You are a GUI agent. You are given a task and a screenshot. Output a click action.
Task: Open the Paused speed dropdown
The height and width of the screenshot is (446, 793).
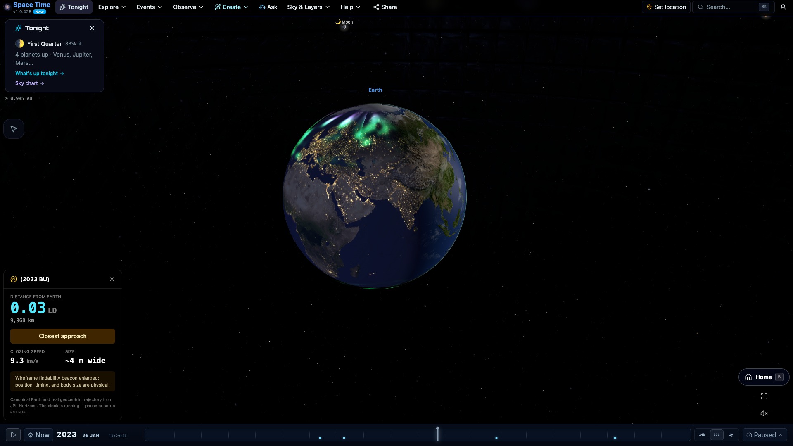[x=765, y=435]
